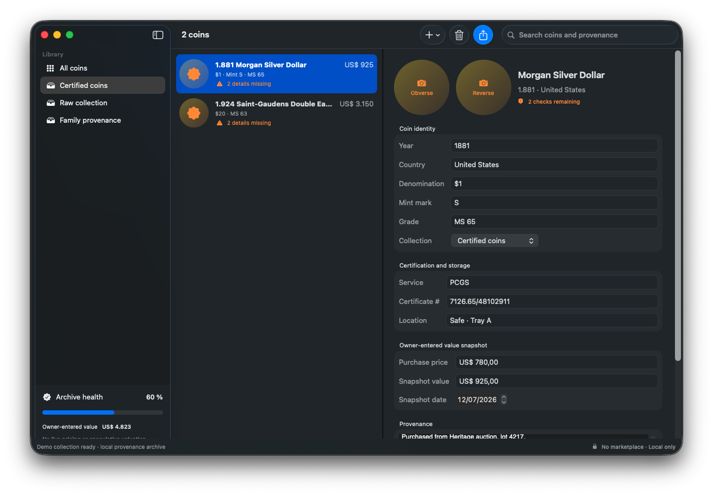Click the Raw collection tray icon
713x495 pixels.
click(x=50, y=103)
